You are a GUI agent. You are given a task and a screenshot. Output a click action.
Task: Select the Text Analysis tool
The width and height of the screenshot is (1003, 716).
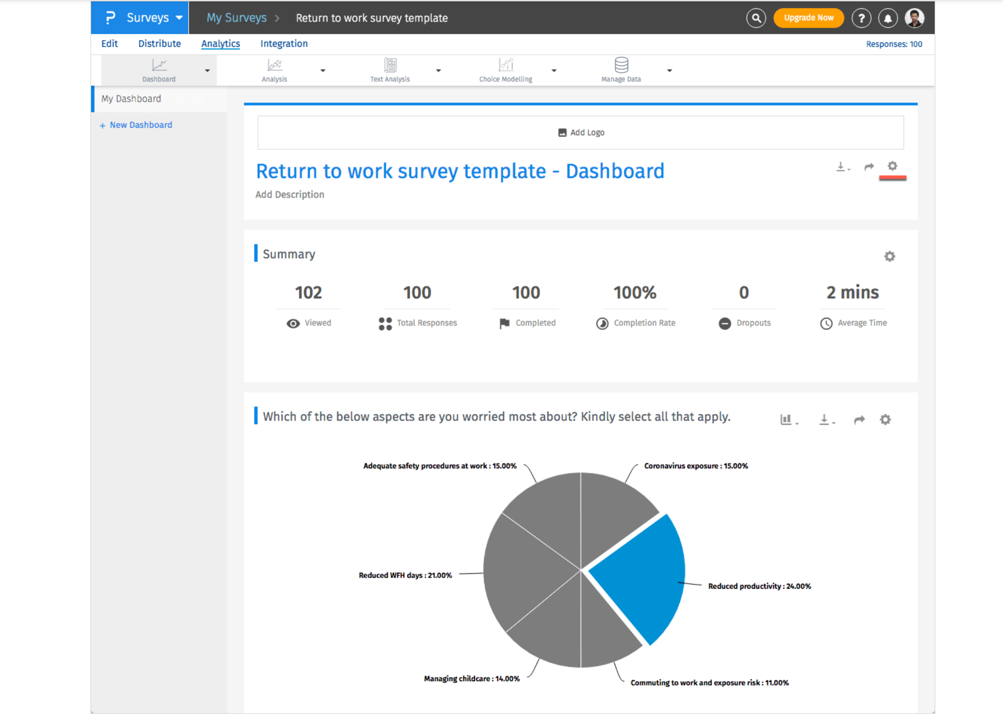point(390,70)
